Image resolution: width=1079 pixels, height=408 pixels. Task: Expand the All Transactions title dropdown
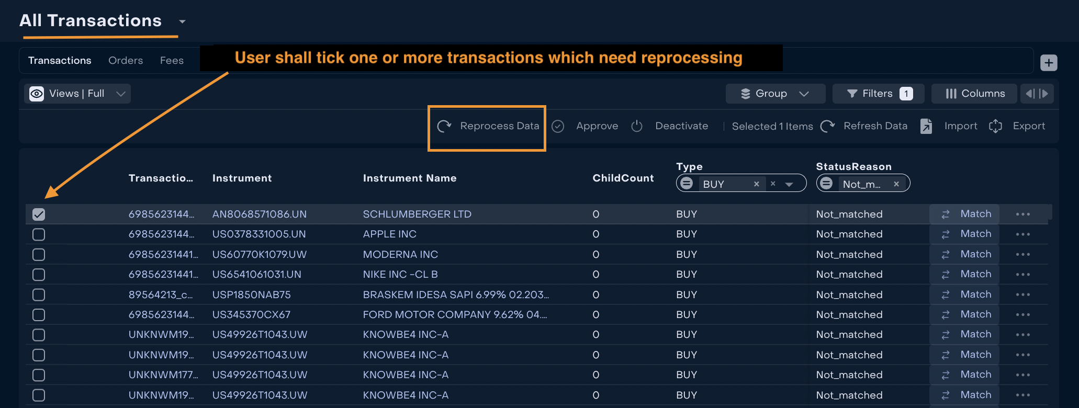click(182, 21)
